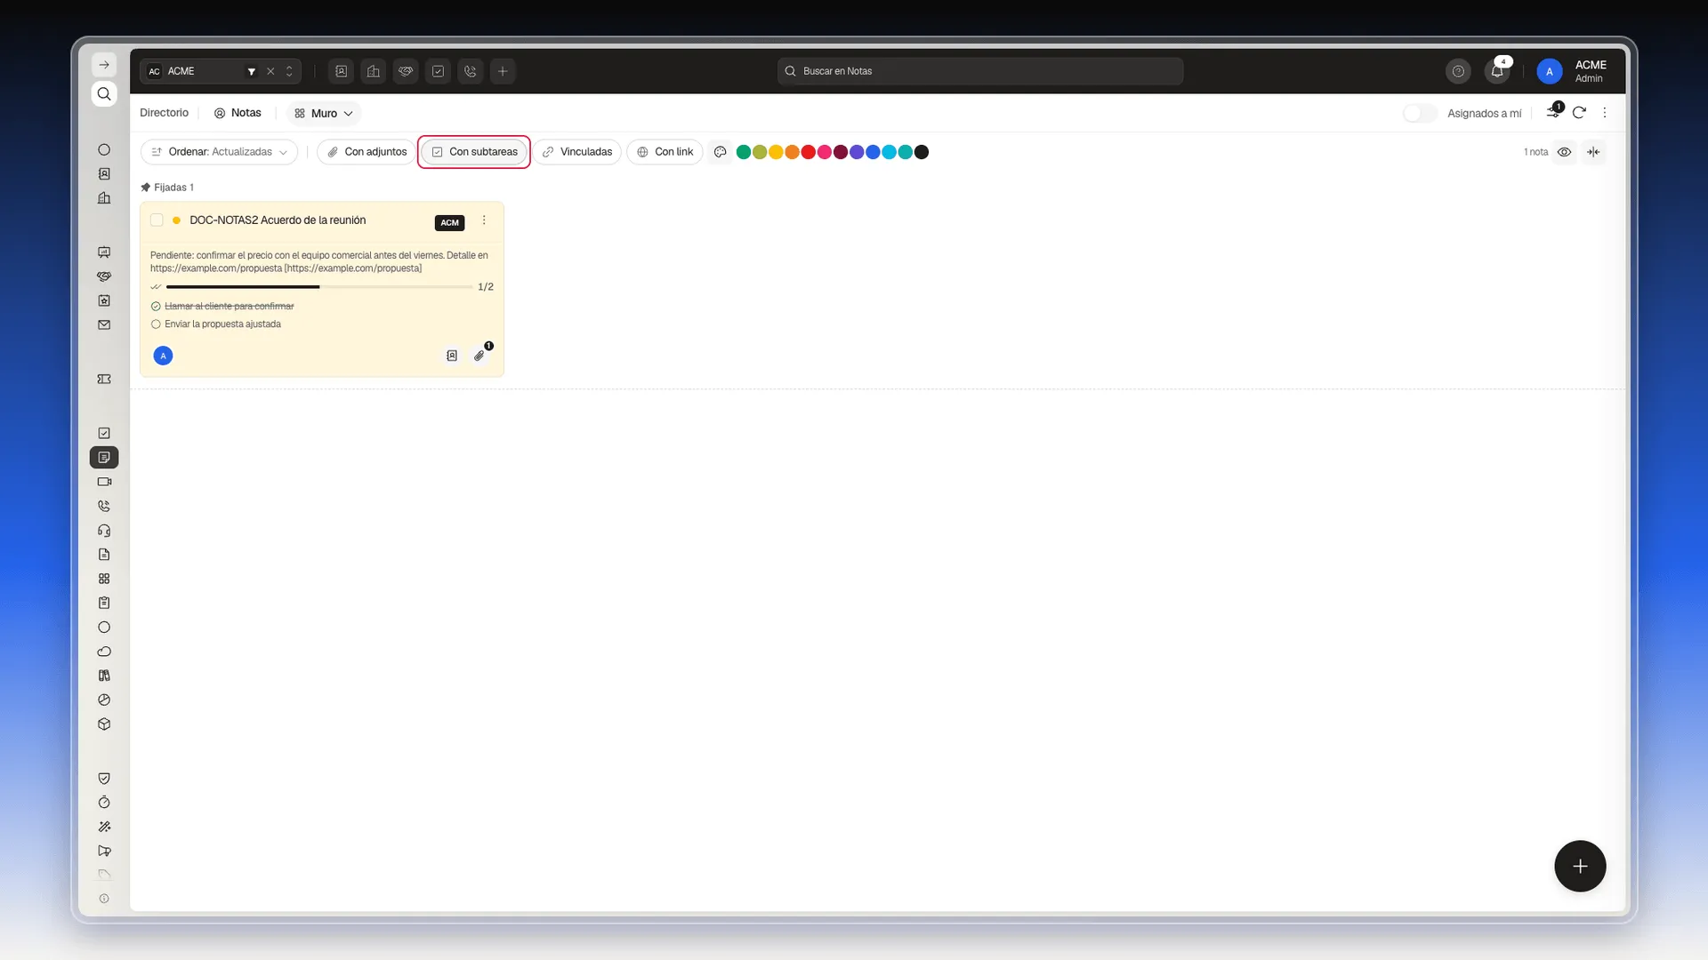Check subtask 'Enviar la propuesta ajustada'
The height and width of the screenshot is (960, 1708).
(x=156, y=324)
